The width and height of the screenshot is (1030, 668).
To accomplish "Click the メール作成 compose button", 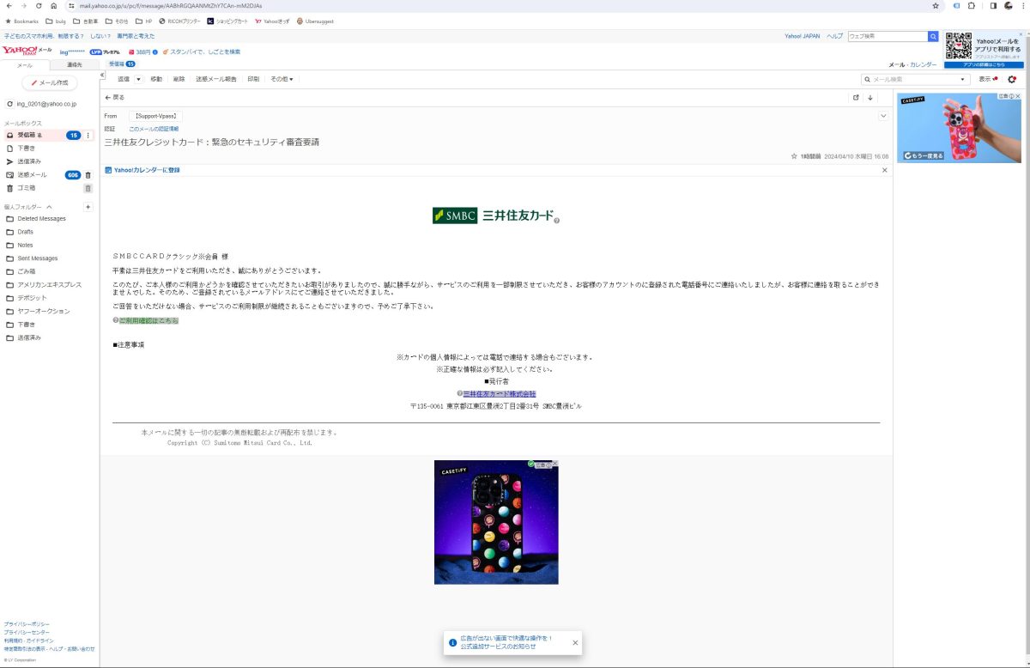I will pos(50,83).
